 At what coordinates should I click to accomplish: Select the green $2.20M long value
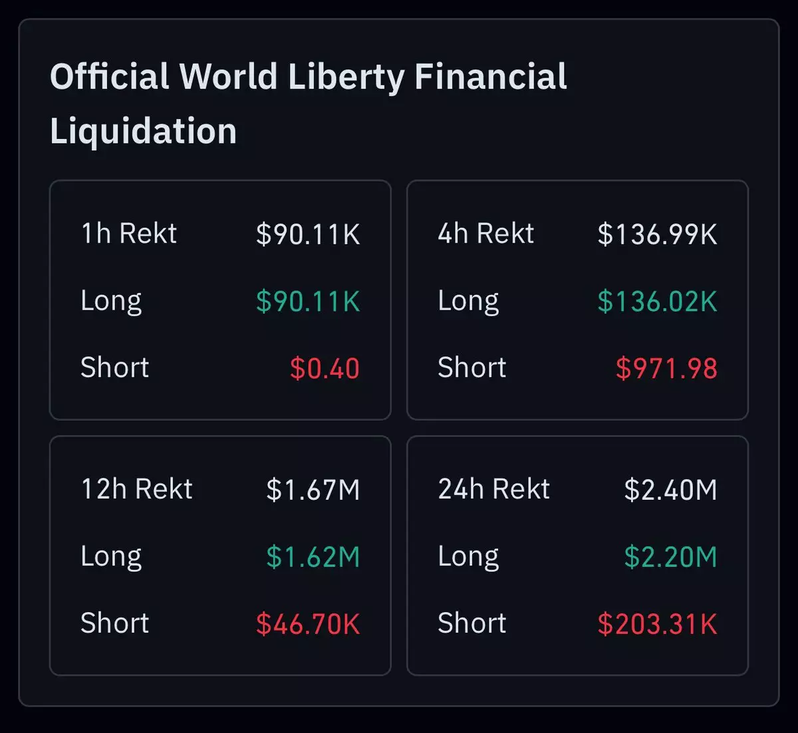(x=670, y=557)
